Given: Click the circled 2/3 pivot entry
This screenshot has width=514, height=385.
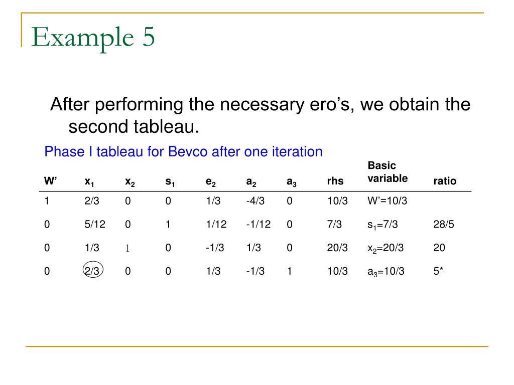Looking at the screenshot, I should click(93, 270).
